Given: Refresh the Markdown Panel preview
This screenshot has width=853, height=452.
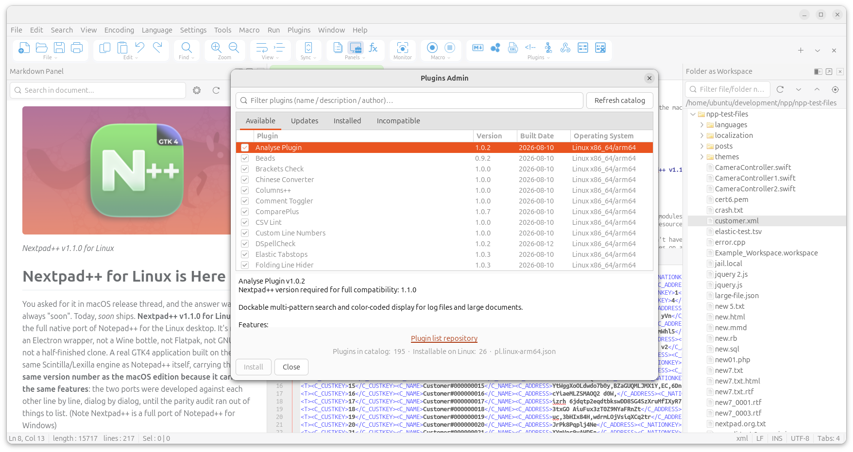Looking at the screenshot, I should 216,90.
